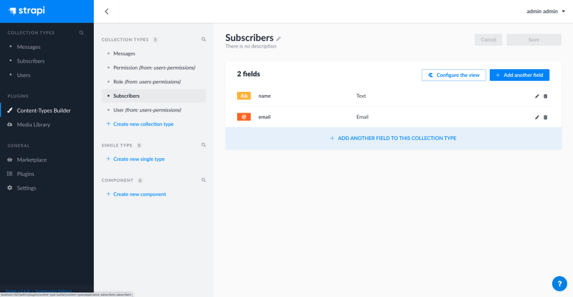Click the Settings gear icon

coord(10,188)
